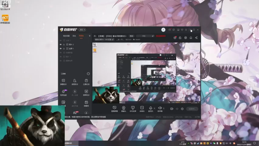Expand the speaker options arrow
Viewport: 259px width, 146px height.
point(164,108)
